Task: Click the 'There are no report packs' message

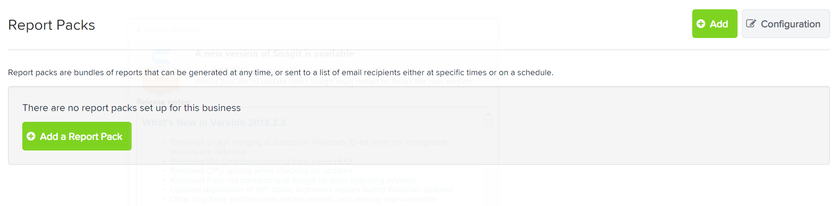Action: (x=132, y=108)
